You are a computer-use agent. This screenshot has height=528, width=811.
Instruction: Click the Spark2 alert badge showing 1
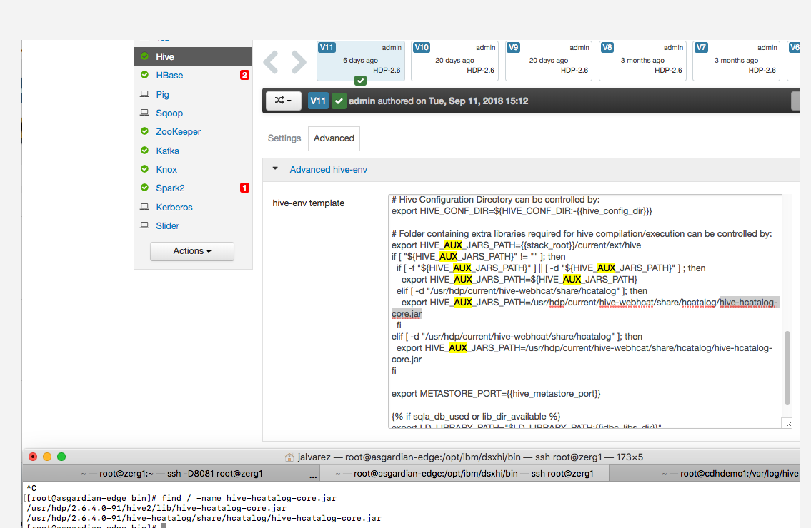click(244, 188)
